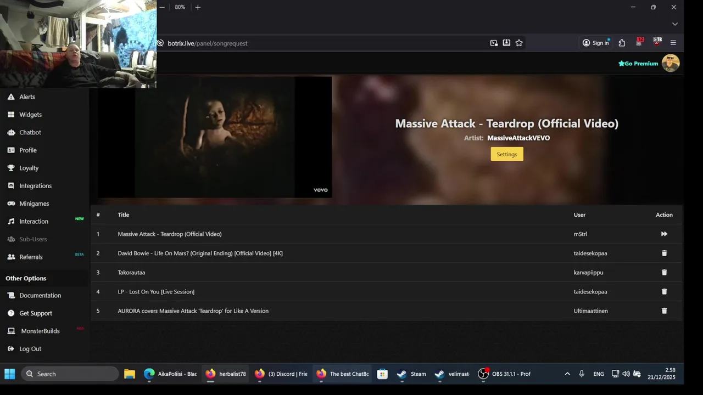The height and width of the screenshot is (395, 703).
Task: Open File Explorer from the taskbar
Action: (130, 374)
